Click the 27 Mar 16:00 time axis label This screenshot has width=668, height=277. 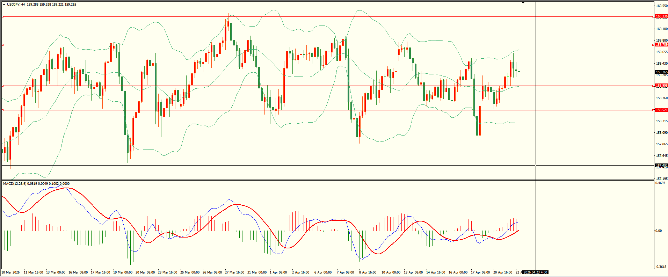tap(234, 272)
